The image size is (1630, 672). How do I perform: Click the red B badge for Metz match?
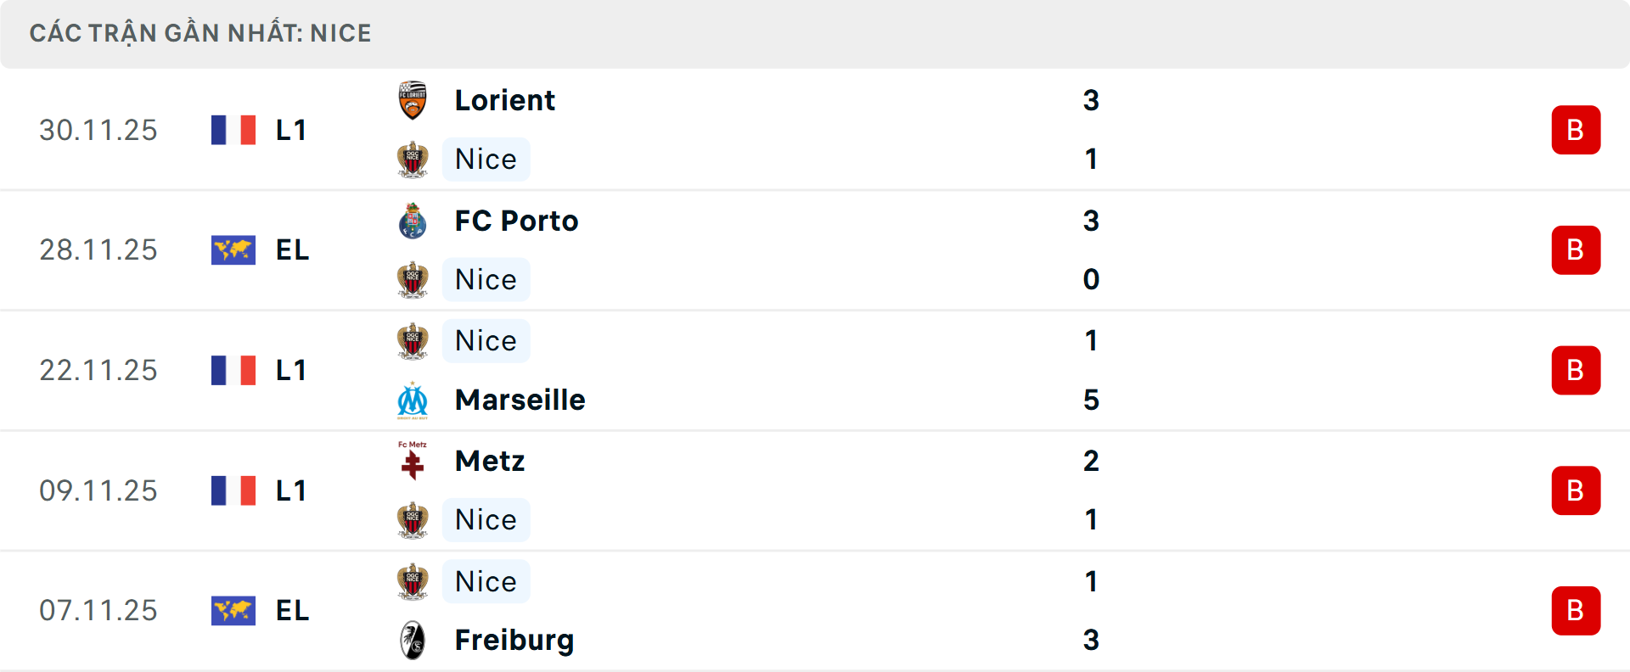pos(1576,490)
